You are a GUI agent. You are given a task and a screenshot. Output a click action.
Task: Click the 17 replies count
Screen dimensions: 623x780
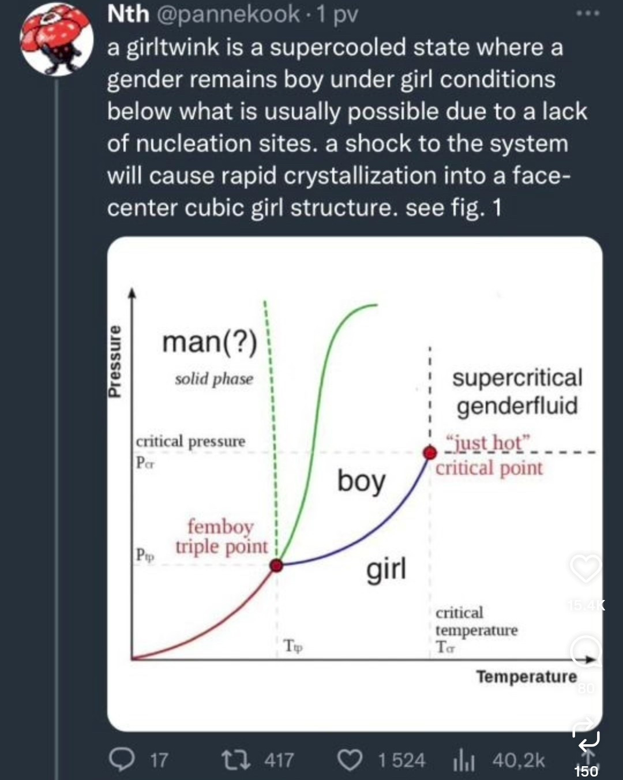159,760
